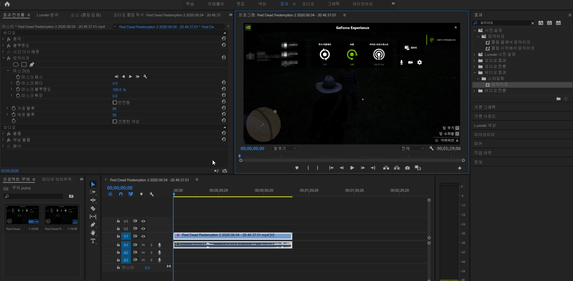Choose the free draw bezier mask pen
This screenshot has height=281, width=573.
point(32,64)
